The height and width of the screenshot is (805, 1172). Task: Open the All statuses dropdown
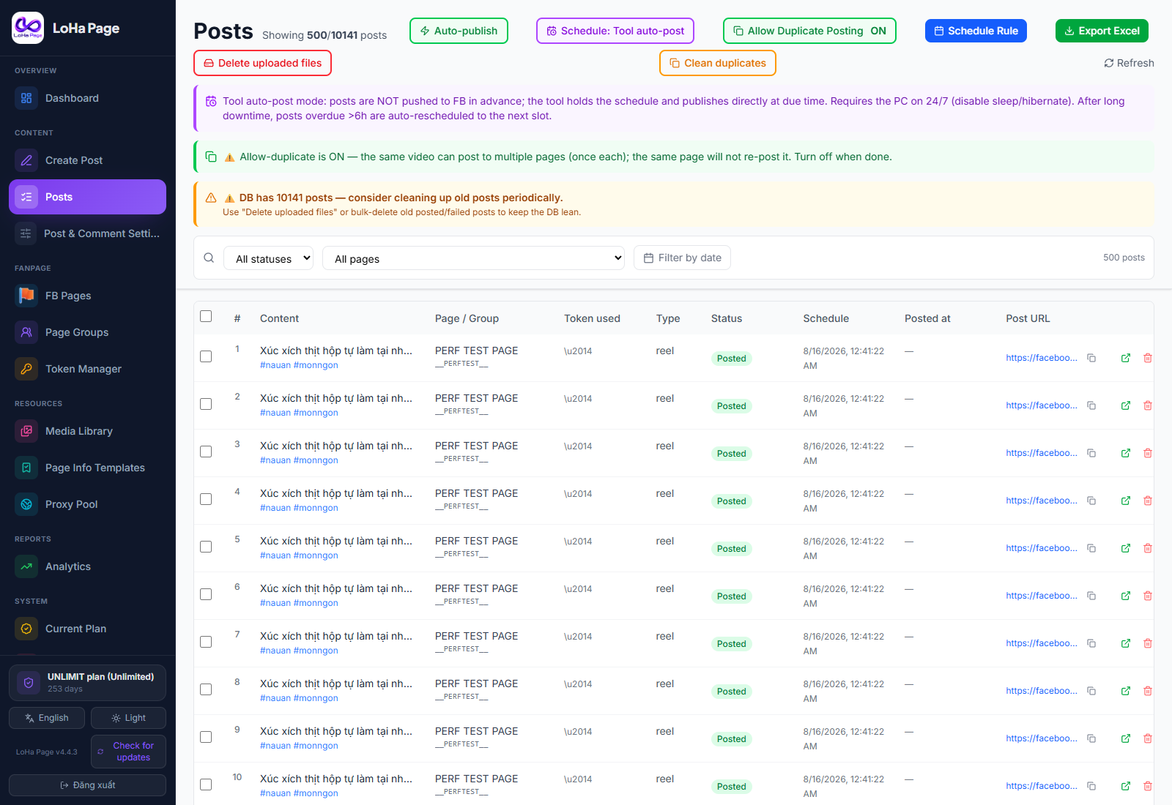269,258
